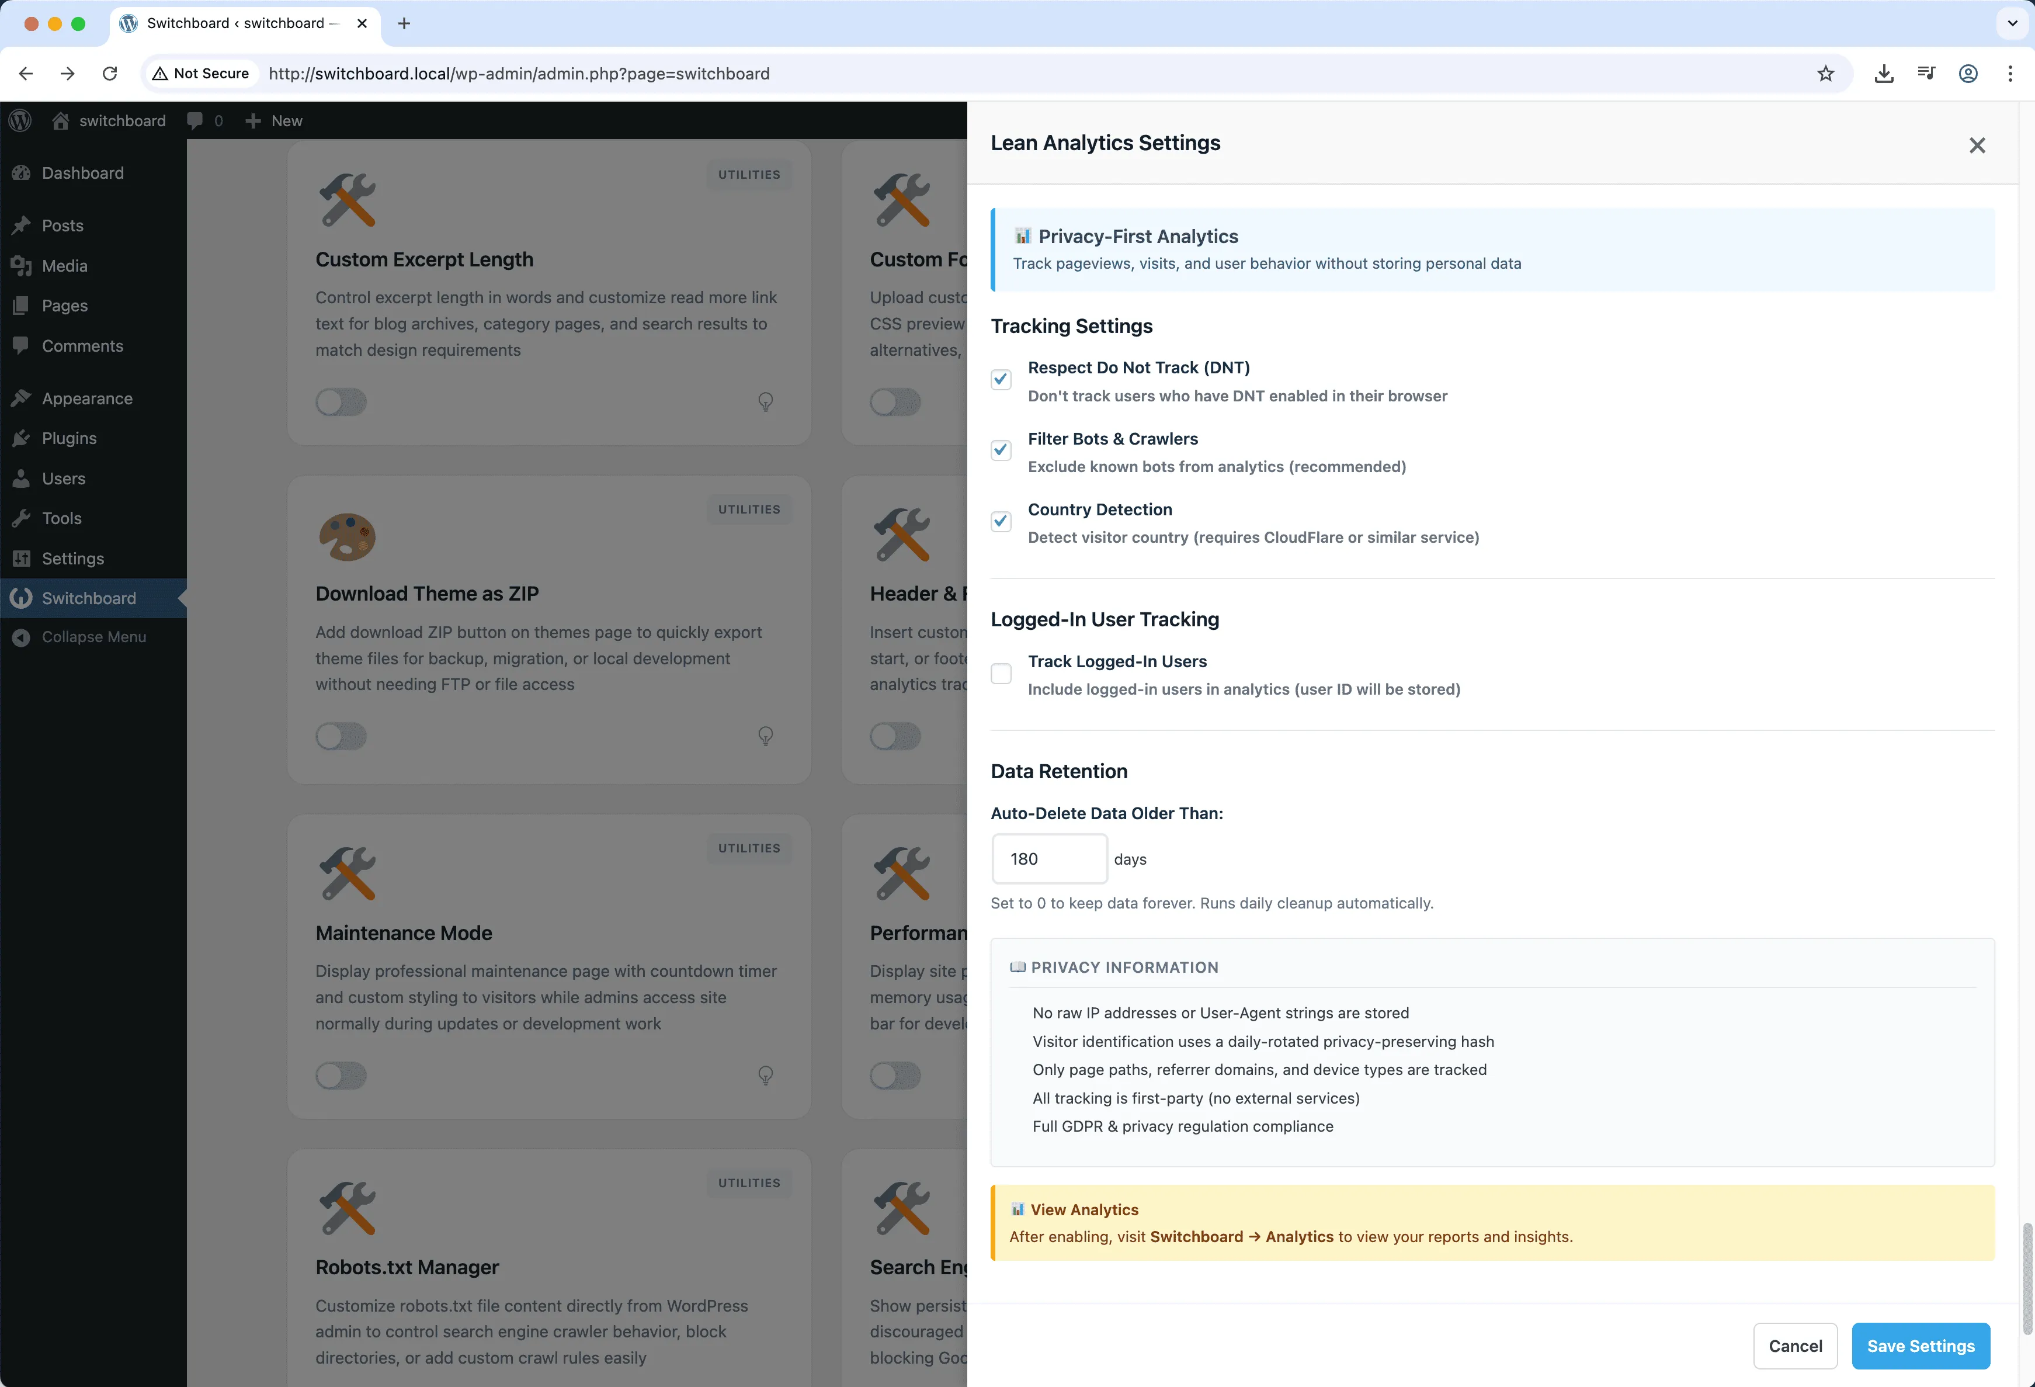Click the WordPress logo in the admin bar
Image resolution: width=2035 pixels, height=1387 pixels.
point(19,120)
